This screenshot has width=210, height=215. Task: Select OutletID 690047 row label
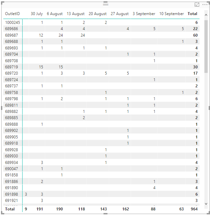pyautogui.click(x=11, y=169)
